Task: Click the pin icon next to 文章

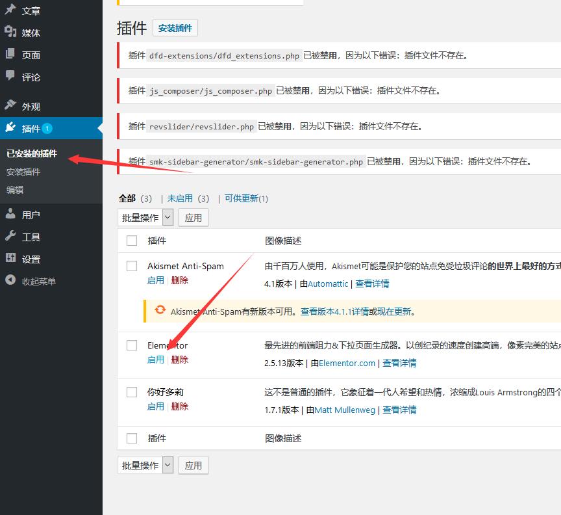Action: tap(10, 9)
